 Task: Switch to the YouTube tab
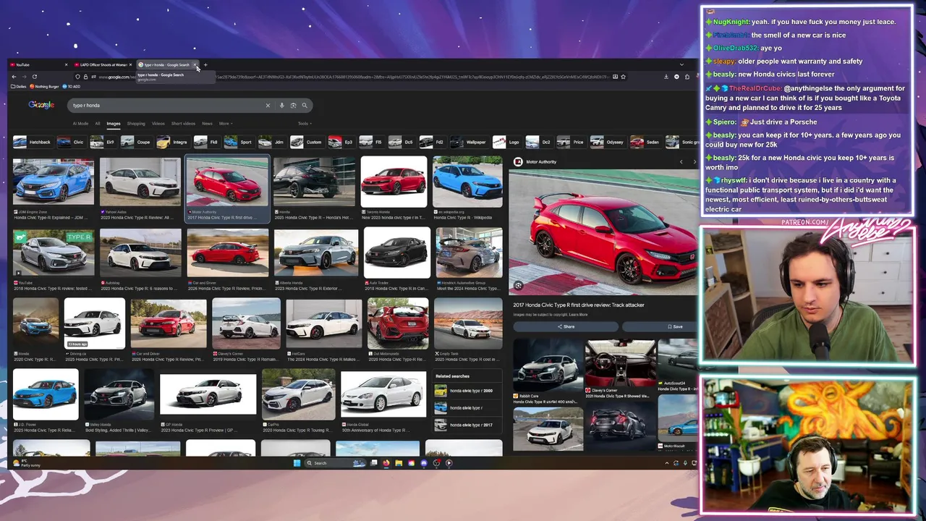tap(39, 65)
